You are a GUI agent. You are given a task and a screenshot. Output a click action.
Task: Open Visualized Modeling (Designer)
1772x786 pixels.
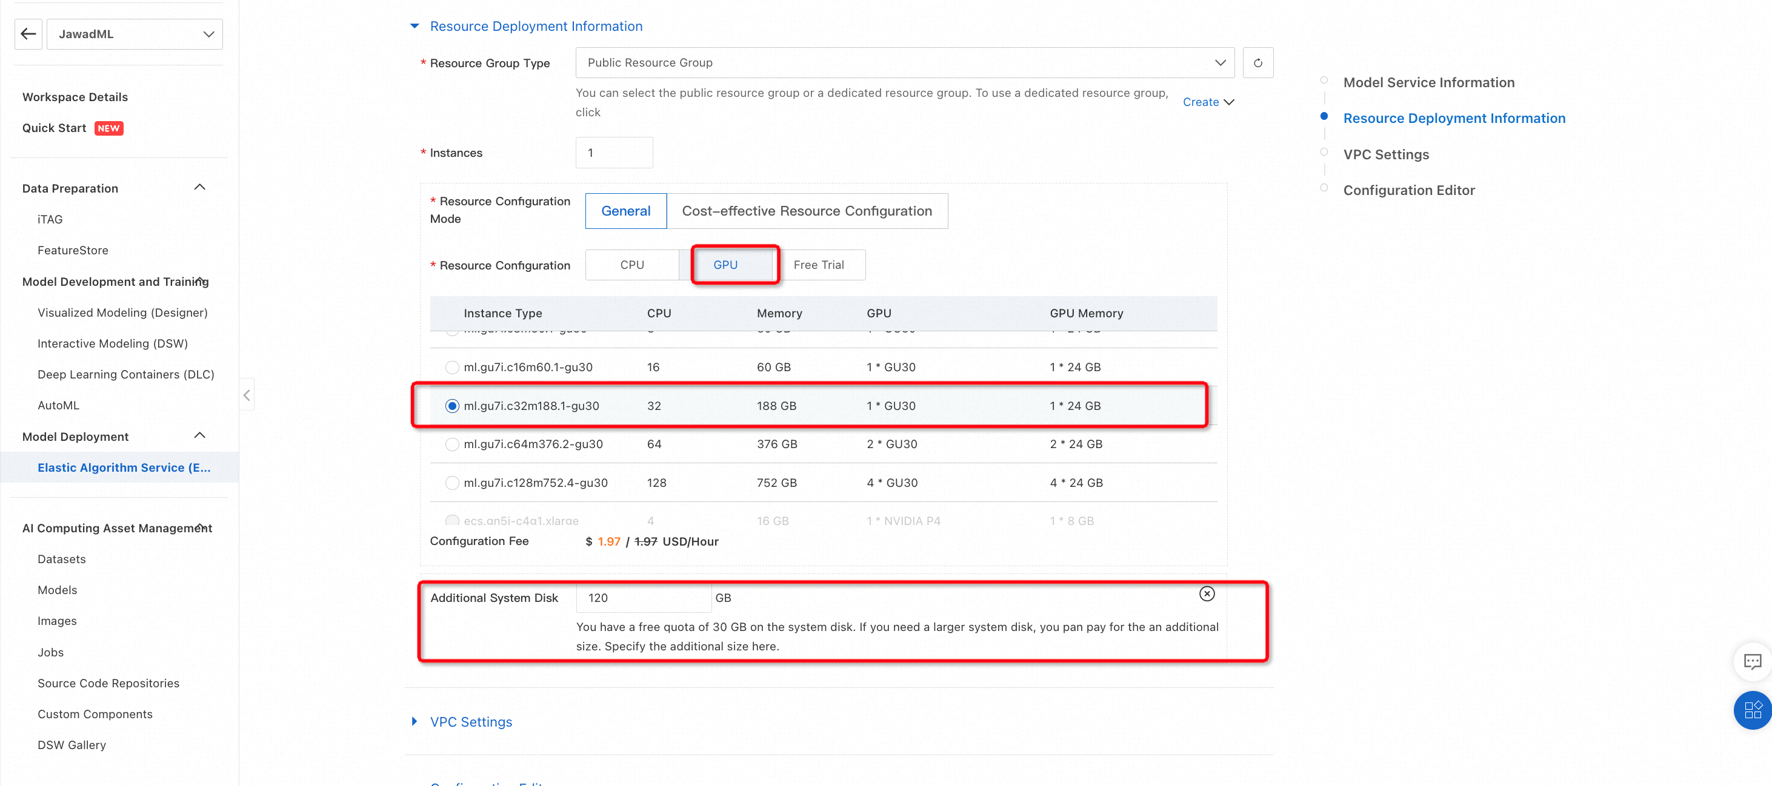point(122,312)
